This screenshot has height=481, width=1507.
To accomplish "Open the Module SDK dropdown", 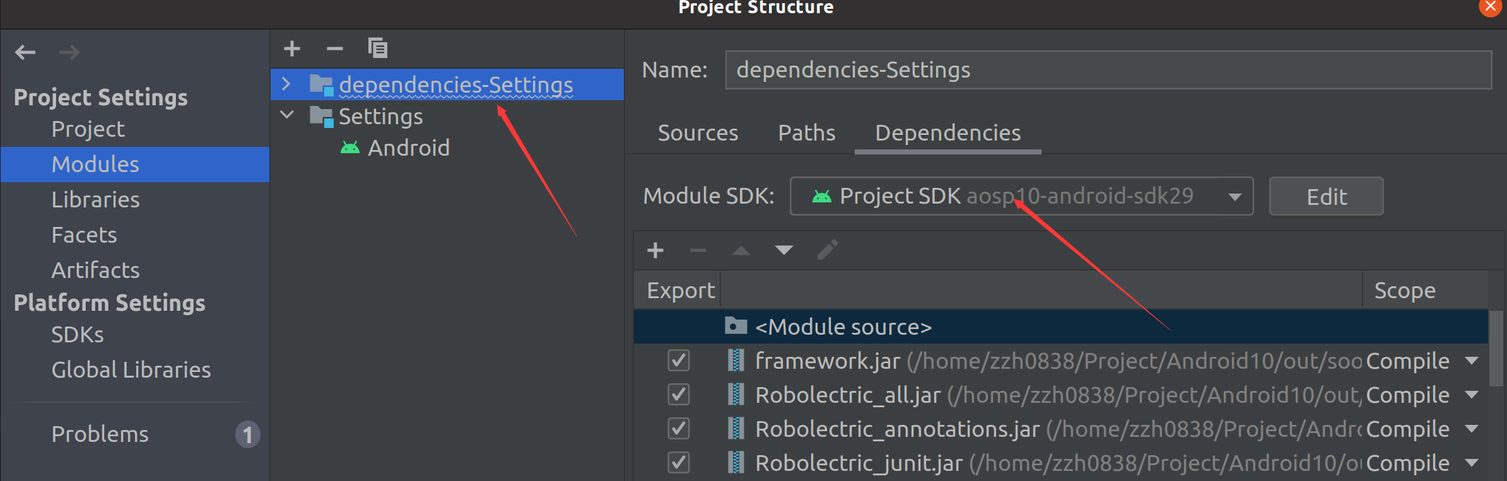I will point(1234,197).
